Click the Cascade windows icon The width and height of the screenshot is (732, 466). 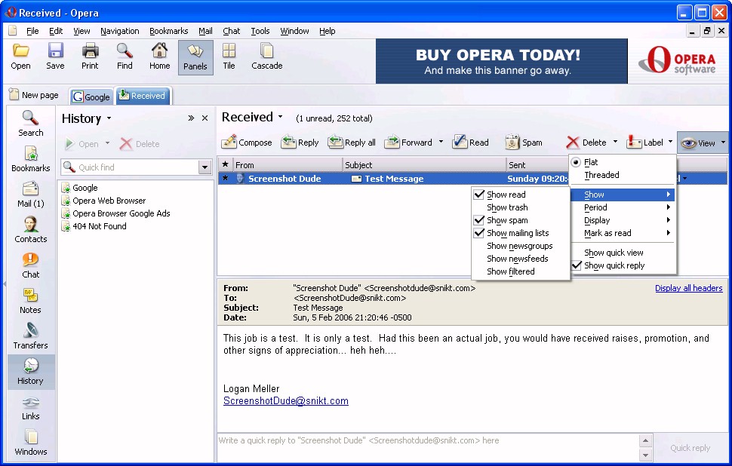coord(266,57)
